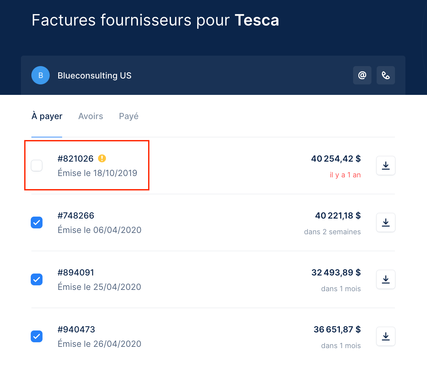Click the yellow warning icon beside #821026
427x373 pixels.
click(102, 158)
